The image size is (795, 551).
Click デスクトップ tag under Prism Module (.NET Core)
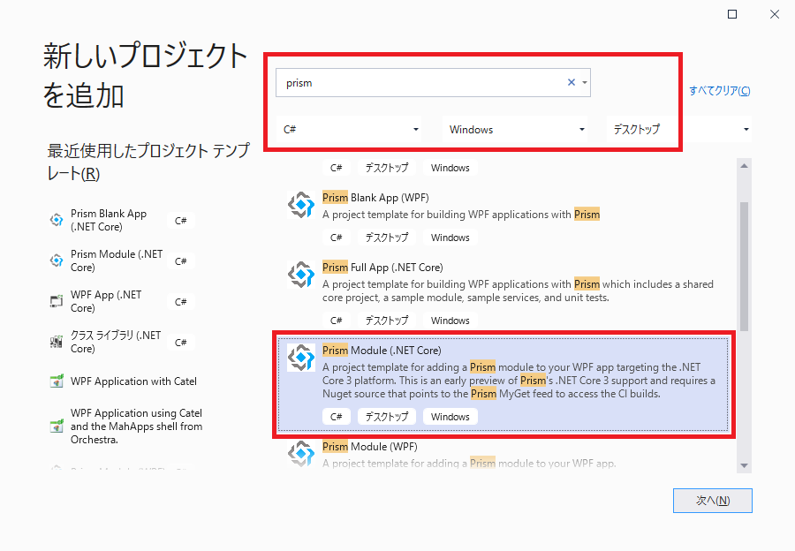(x=387, y=417)
